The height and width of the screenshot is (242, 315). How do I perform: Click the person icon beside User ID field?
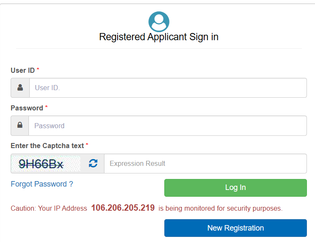tap(20, 88)
